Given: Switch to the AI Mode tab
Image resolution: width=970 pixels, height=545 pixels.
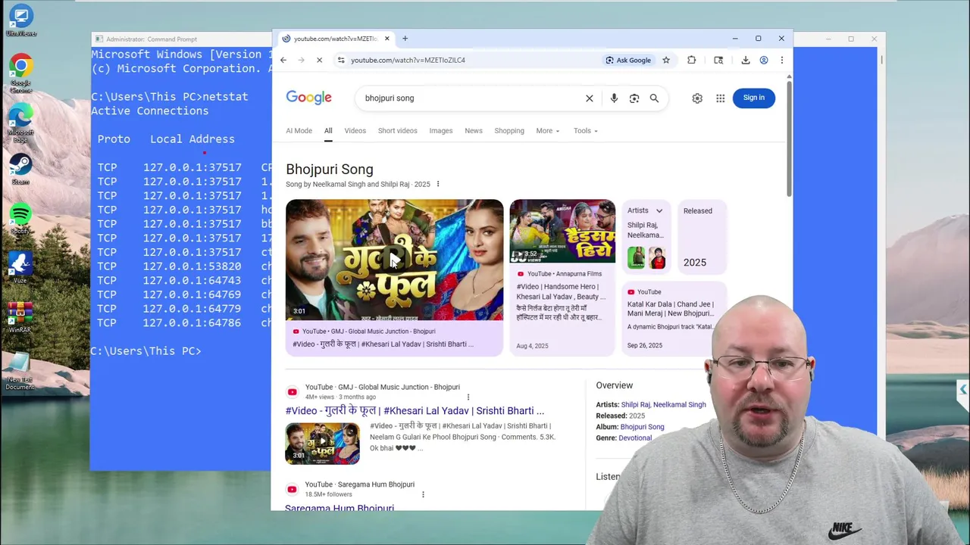Looking at the screenshot, I should point(299,131).
